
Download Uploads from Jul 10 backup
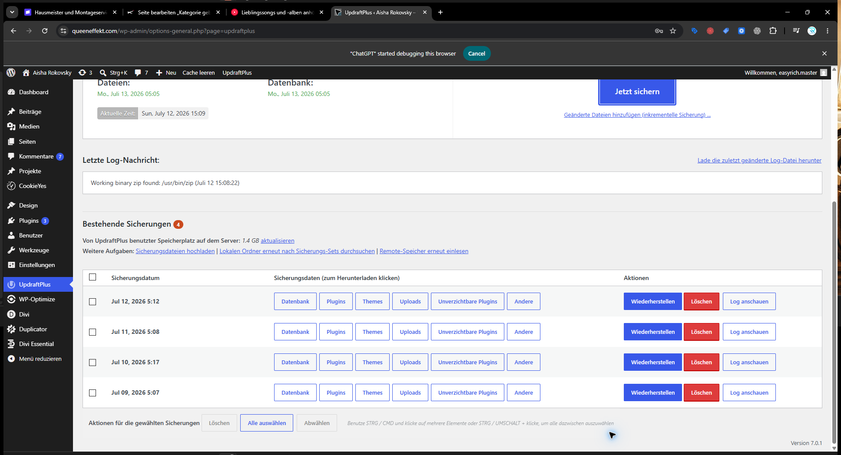(410, 362)
